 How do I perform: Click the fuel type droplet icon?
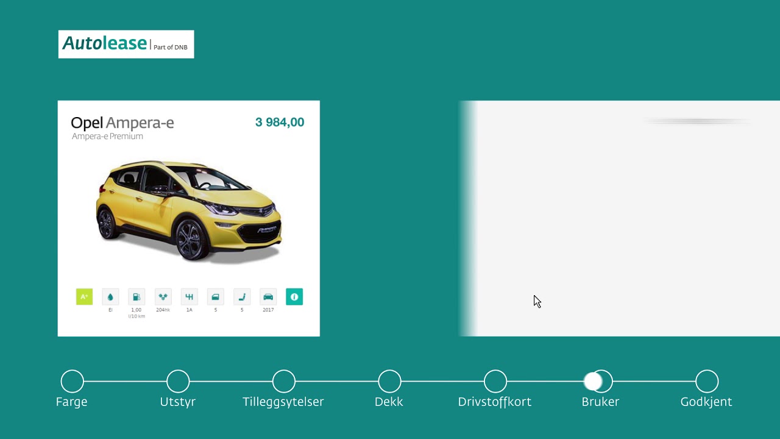(110, 297)
